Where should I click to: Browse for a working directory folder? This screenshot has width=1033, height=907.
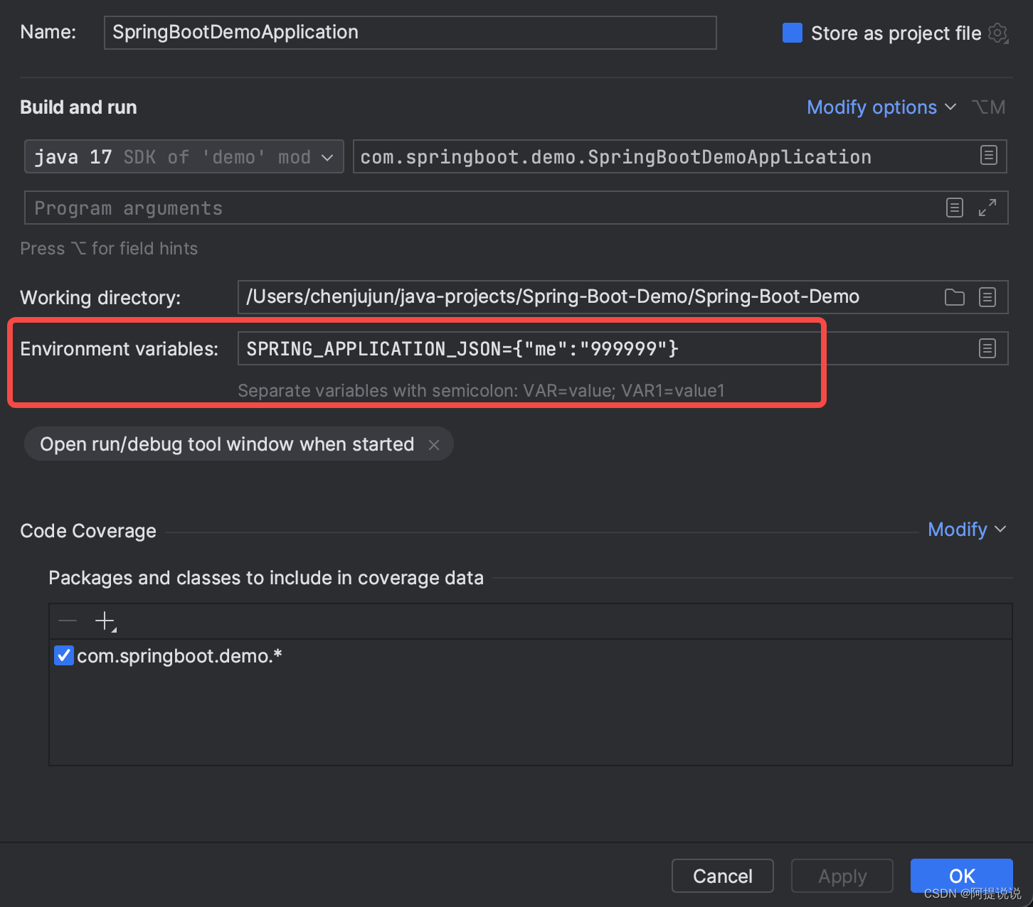[x=955, y=297]
